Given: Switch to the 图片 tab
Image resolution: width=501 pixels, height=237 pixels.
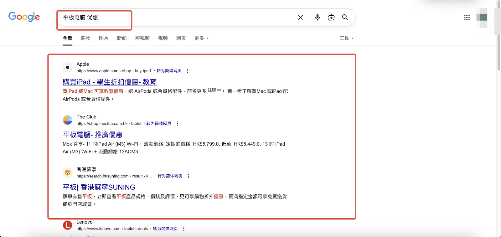Looking at the screenshot, I should [104, 38].
